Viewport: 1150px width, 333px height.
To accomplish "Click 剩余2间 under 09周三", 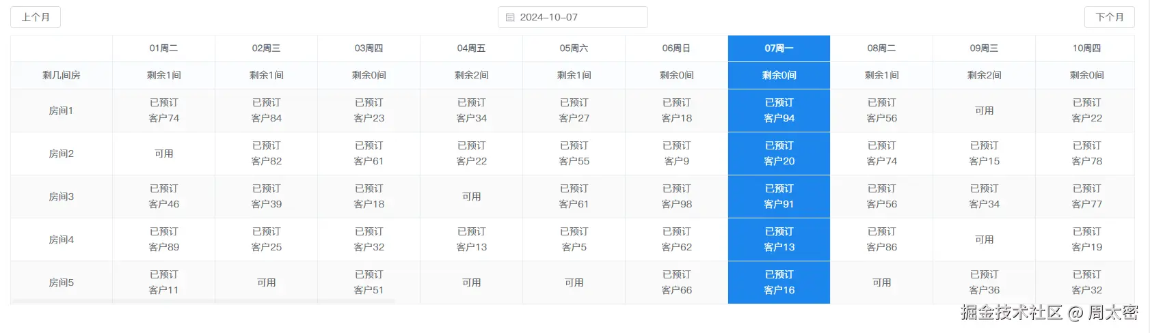I will point(985,75).
